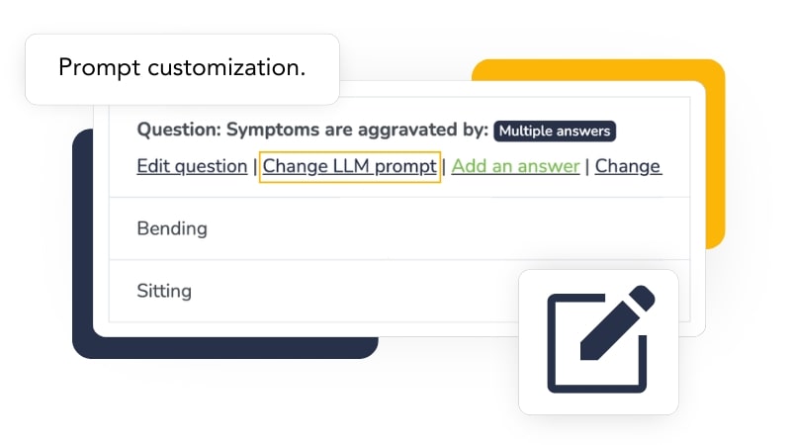Viewport: 791px width, 445px height.
Task: Click the green Add an answer link
Action: 515,166
